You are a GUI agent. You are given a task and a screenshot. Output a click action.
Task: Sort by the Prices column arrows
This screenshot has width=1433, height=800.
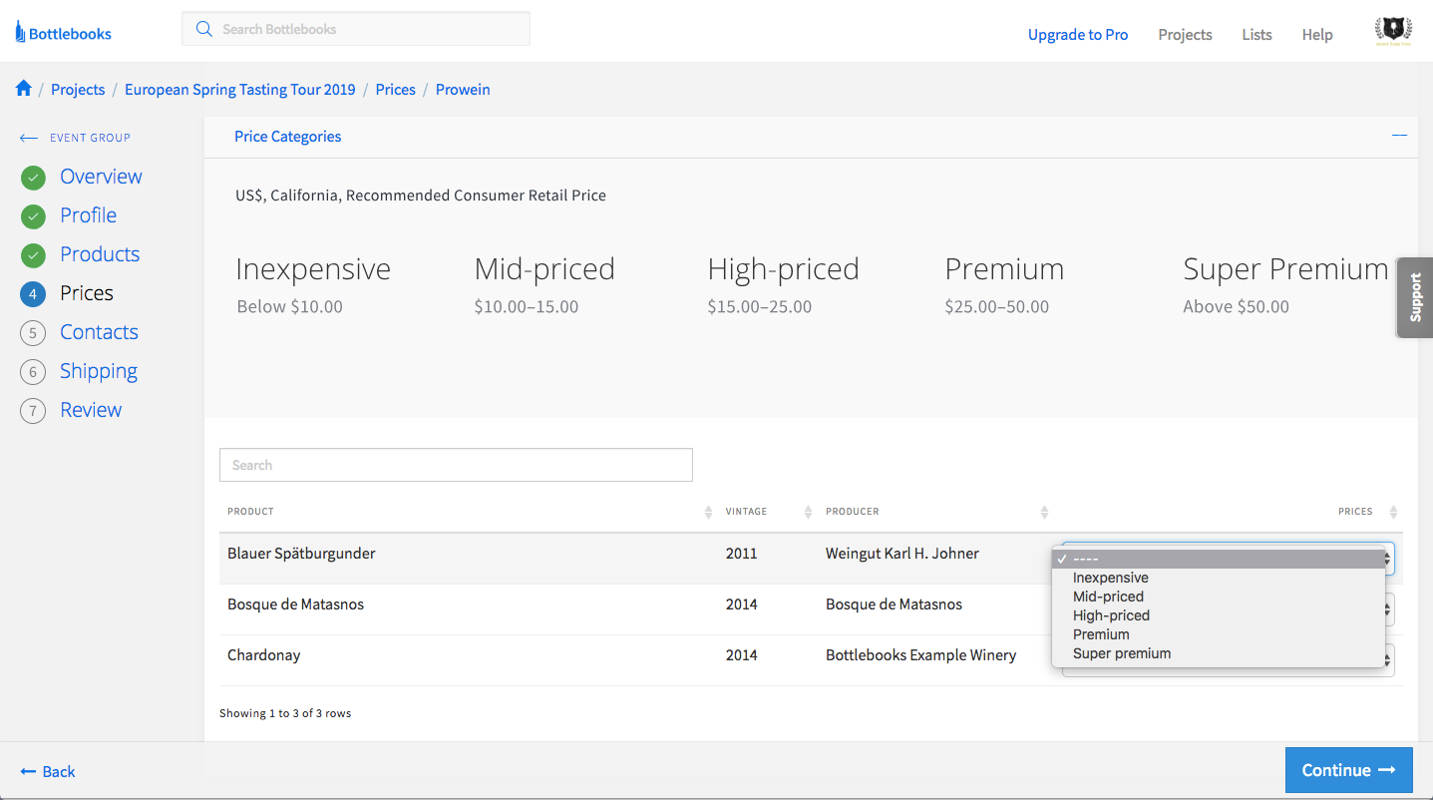pyautogui.click(x=1393, y=512)
